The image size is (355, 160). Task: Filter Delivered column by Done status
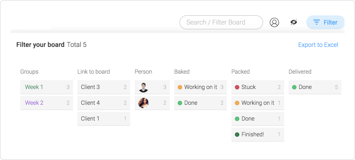[x=315, y=87]
